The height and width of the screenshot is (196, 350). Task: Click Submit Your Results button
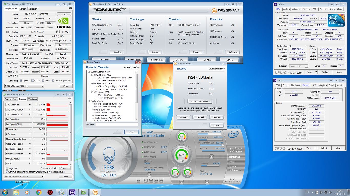[200, 101]
